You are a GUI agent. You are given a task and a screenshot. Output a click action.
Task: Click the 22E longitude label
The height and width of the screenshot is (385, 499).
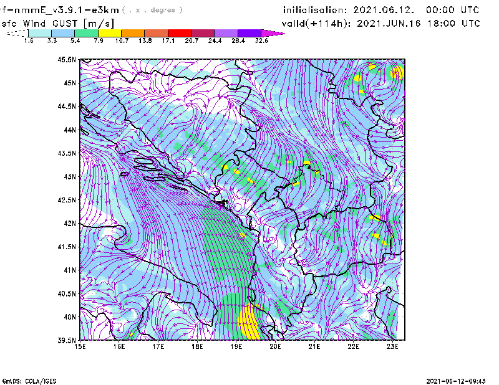[x=353, y=346]
